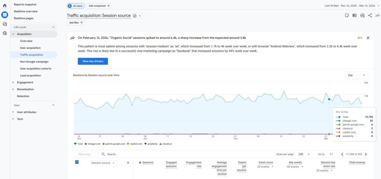The width and height of the screenshot is (381, 179).
Task: Click the Add filter button
Action: [76, 23]
